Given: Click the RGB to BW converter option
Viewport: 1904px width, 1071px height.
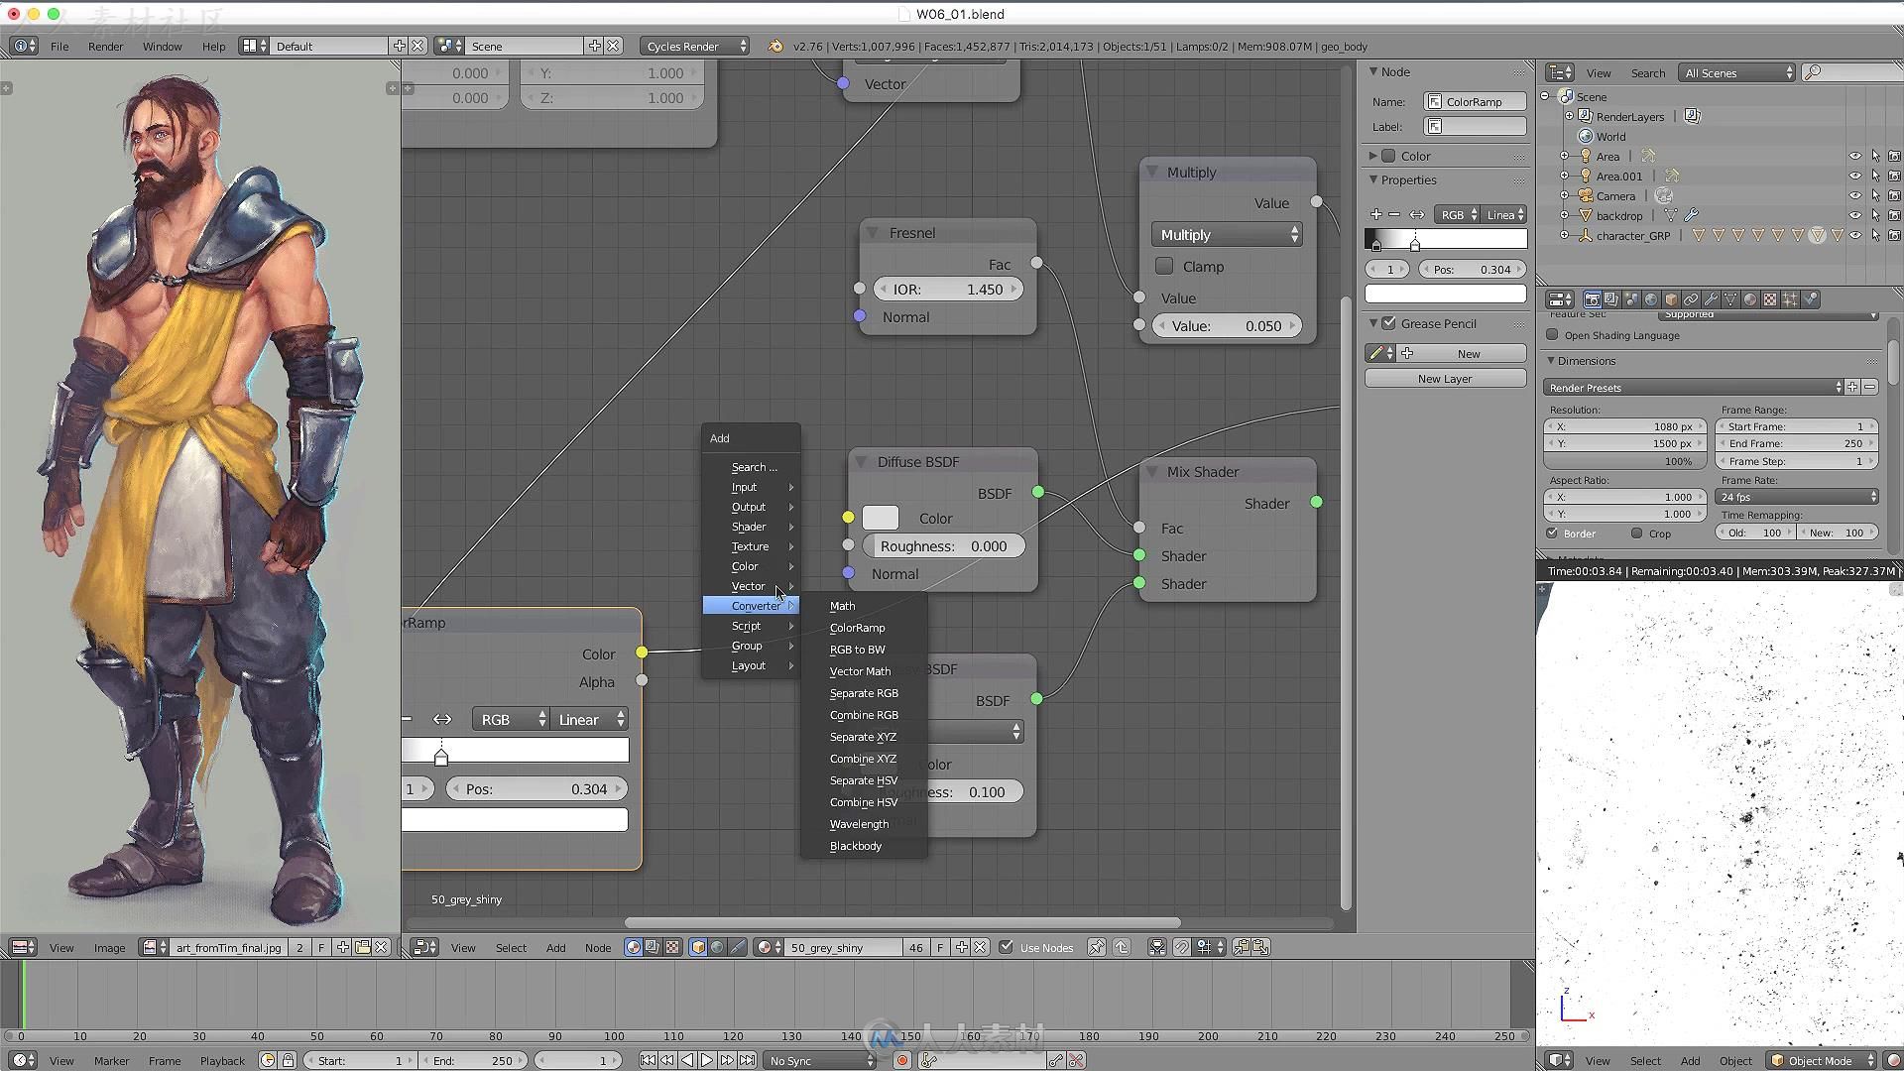Looking at the screenshot, I should 858,649.
